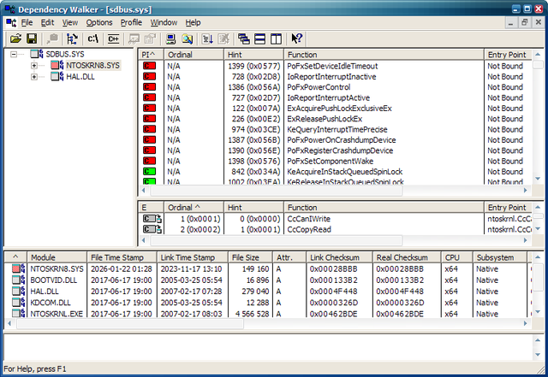The width and height of the screenshot is (548, 377).
Task: Cascade windows using toolbar icon
Action: [243, 38]
